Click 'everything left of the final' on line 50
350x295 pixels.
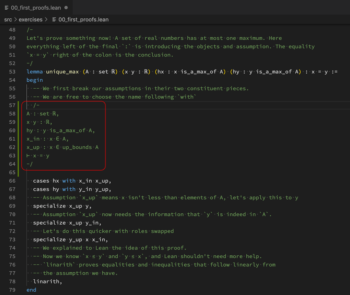72,47
